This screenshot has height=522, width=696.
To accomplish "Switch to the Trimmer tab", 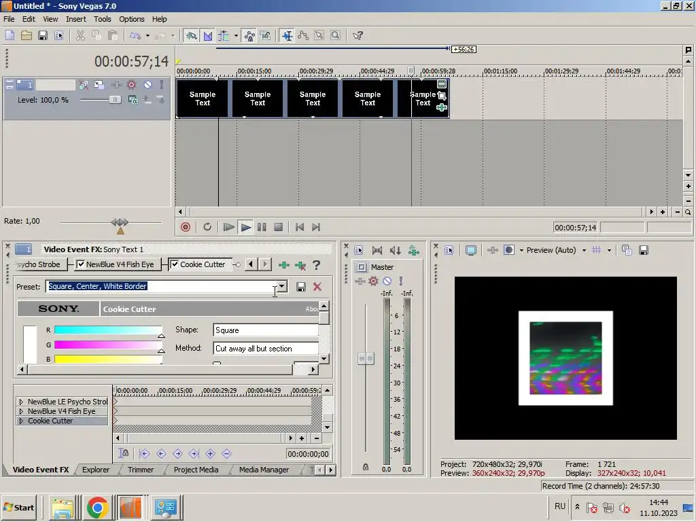I will click(140, 470).
